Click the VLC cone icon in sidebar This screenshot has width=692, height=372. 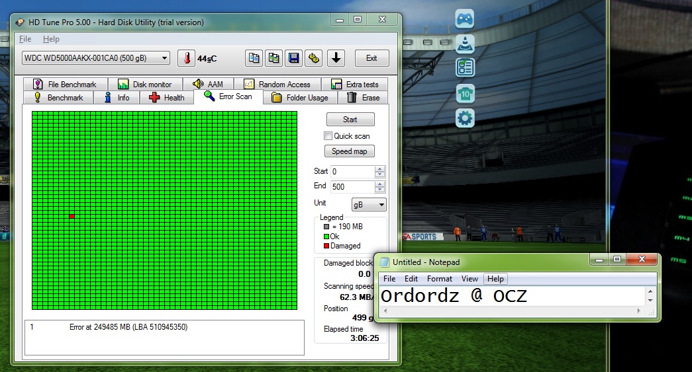tap(465, 44)
